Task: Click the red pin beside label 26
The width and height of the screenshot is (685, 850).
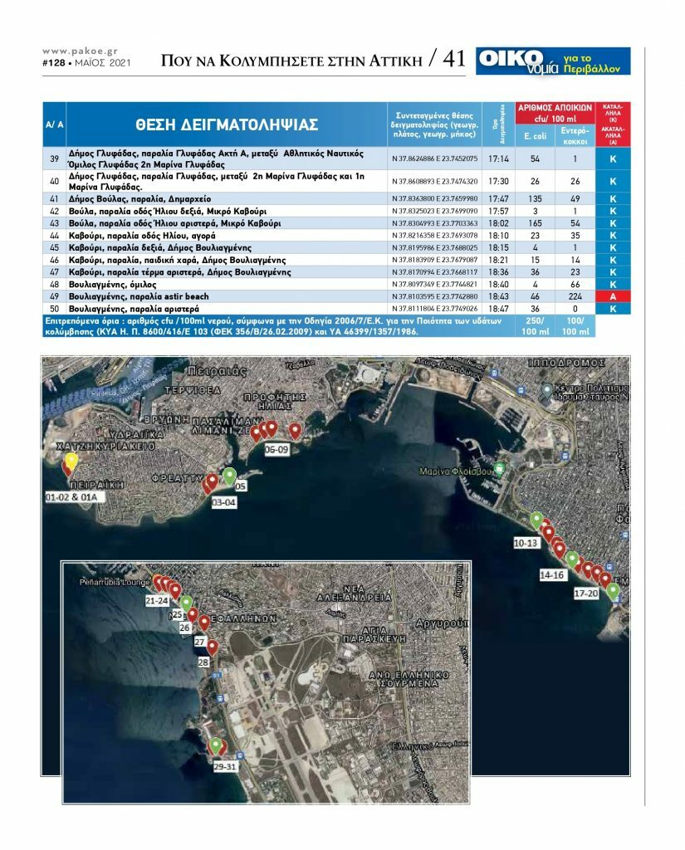Action: click(193, 615)
